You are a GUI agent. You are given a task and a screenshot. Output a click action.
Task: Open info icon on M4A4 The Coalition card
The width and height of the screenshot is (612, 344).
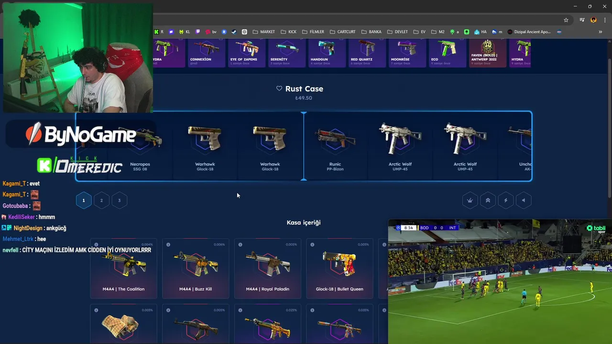click(x=96, y=245)
